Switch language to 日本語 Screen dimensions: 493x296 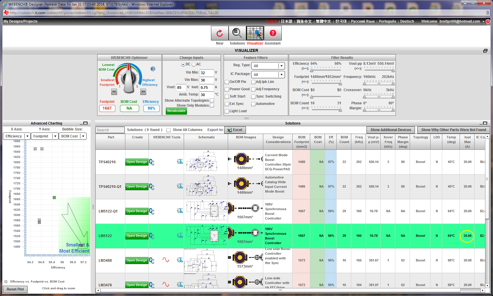[286, 21]
